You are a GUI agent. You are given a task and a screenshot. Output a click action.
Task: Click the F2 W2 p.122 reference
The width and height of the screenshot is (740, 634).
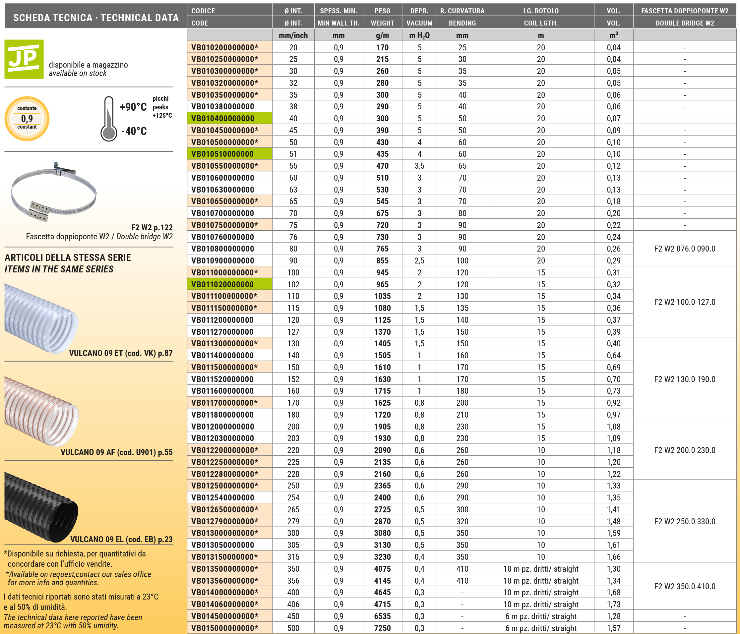pyautogui.click(x=152, y=227)
